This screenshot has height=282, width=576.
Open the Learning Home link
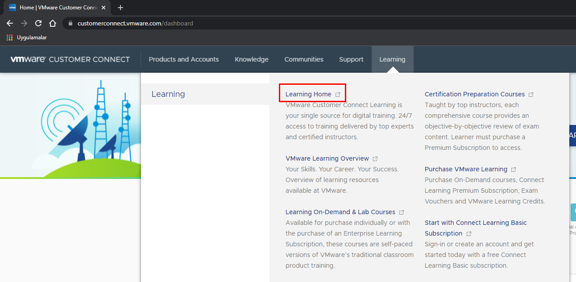click(x=308, y=94)
